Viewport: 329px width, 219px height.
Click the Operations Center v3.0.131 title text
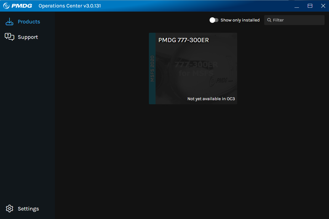[x=69, y=6]
